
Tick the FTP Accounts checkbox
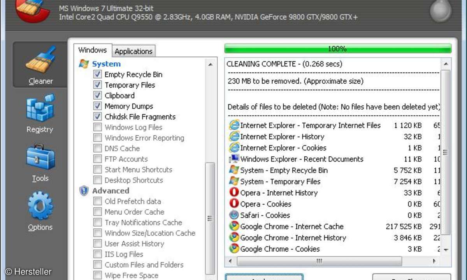point(97,159)
